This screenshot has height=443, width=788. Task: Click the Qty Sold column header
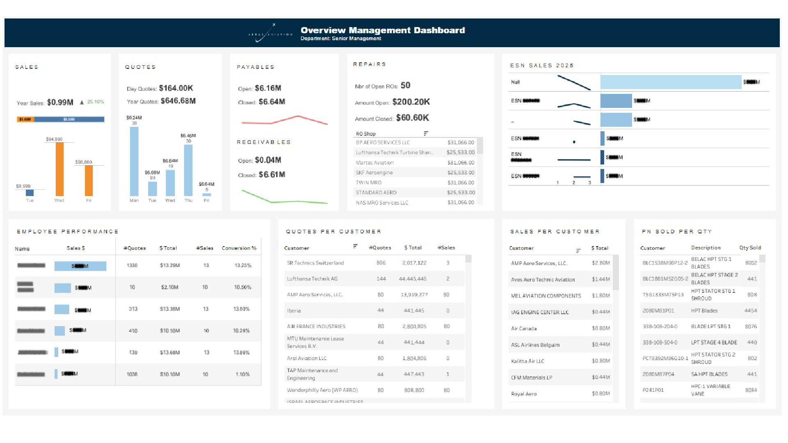pos(750,248)
